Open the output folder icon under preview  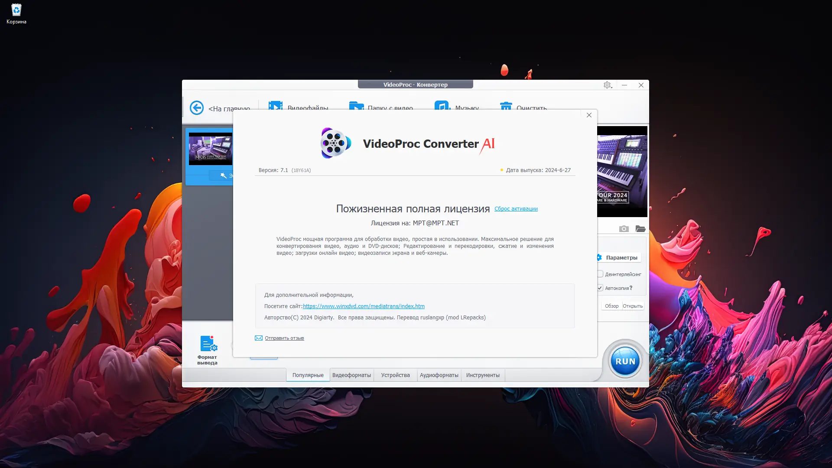(x=640, y=229)
